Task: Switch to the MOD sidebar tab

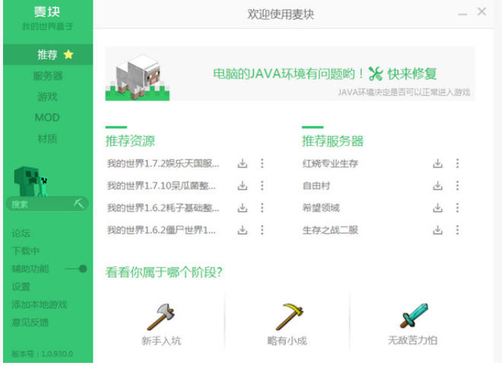Action: point(48,117)
